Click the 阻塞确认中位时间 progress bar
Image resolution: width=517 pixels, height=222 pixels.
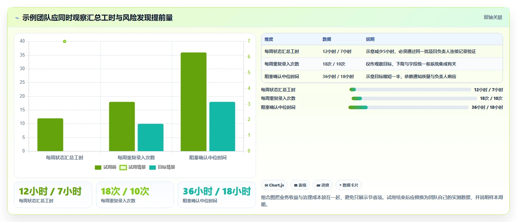click(x=409, y=107)
